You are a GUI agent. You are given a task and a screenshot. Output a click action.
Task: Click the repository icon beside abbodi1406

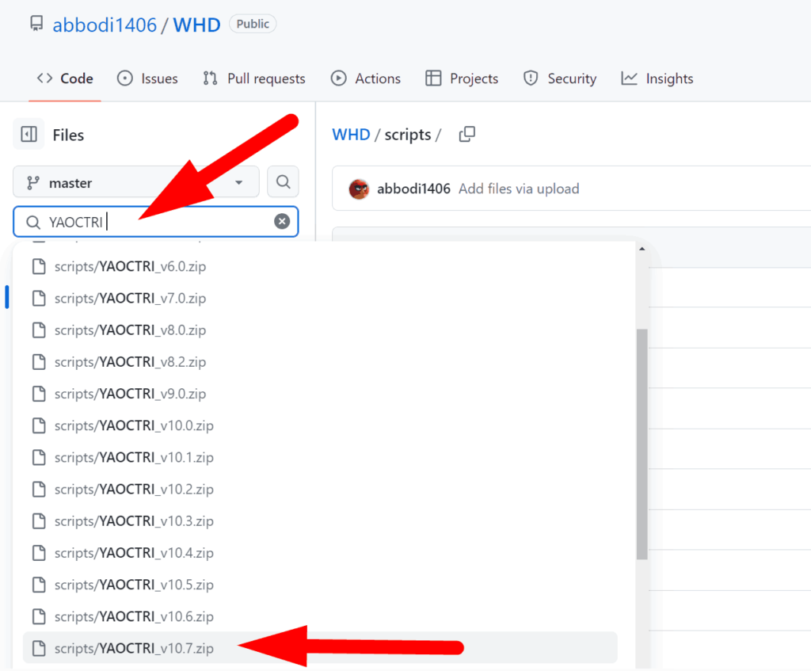point(36,24)
